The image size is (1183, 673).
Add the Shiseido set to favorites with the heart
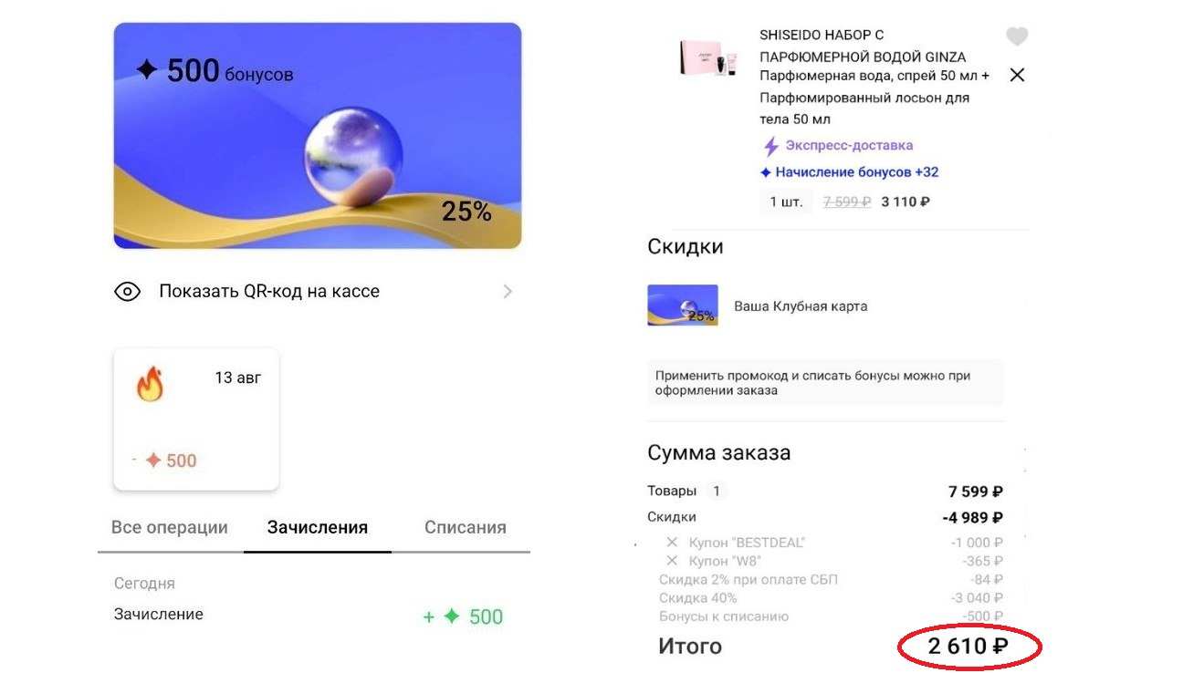point(1017,36)
